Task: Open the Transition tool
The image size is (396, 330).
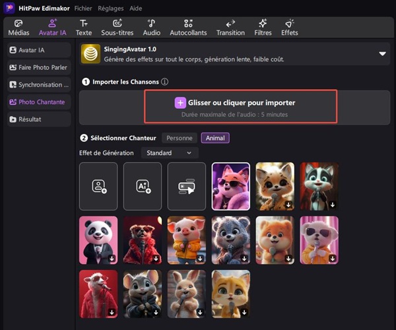Action: click(230, 28)
